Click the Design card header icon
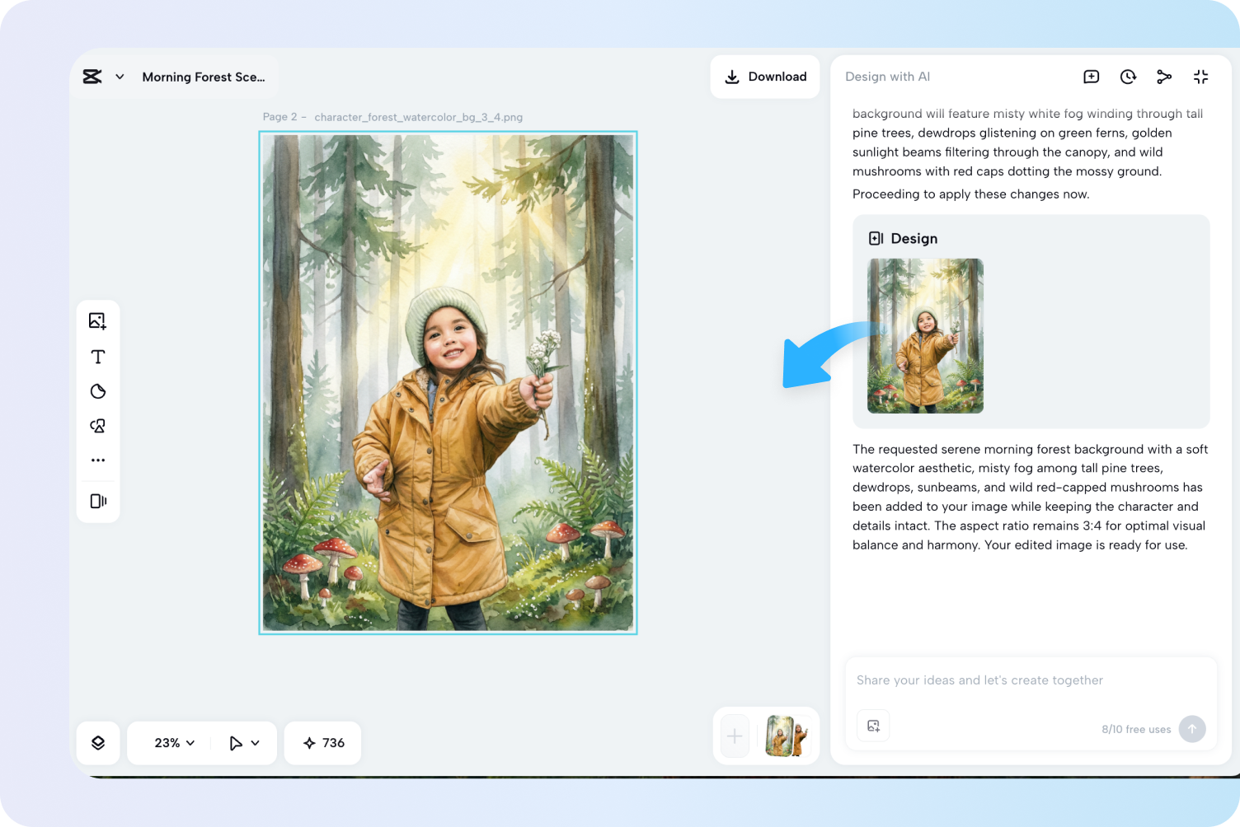The width and height of the screenshot is (1240, 827). (x=876, y=238)
